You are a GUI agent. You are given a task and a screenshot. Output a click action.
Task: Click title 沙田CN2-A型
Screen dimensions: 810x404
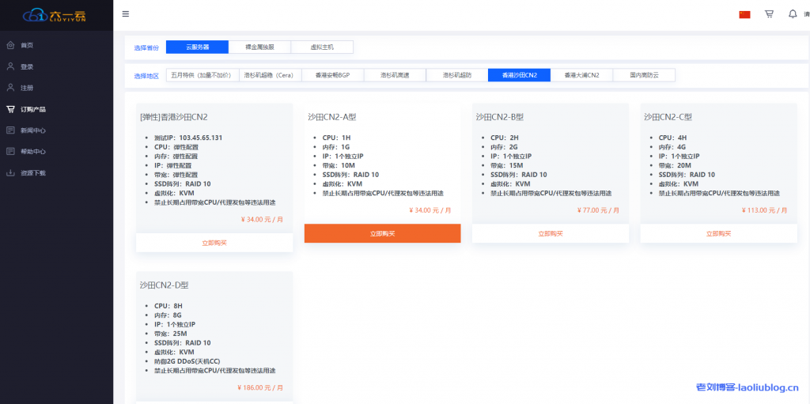click(331, 117)
